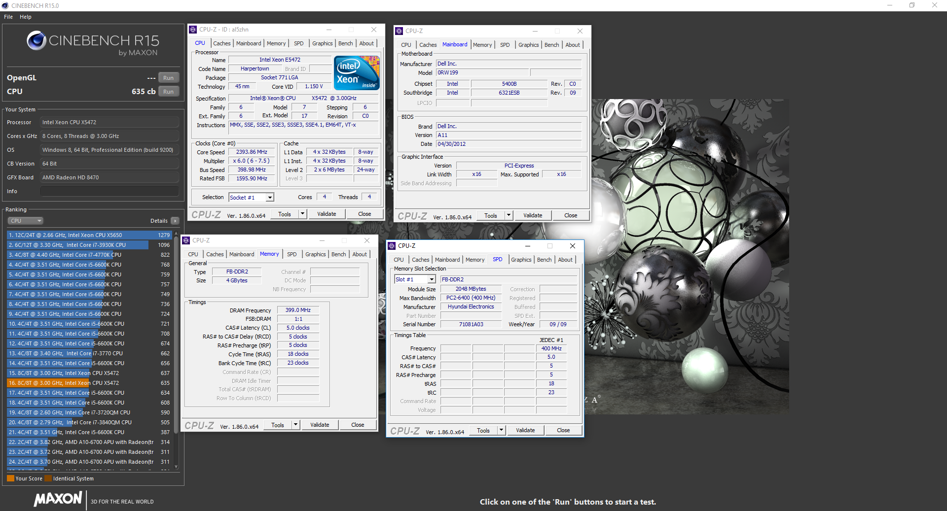Open the CPU tab in the Memory CPU-Z window
This screenshot has height=511, width=947.
[193, 254]
